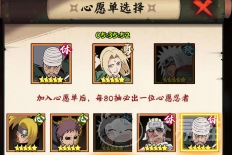Click Tsunade's portrait in the middle wish slot
The image size is (232, 155).
(113, 64)
